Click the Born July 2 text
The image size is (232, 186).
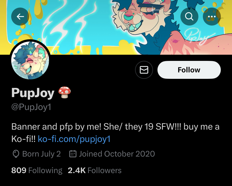click(41, 154)
